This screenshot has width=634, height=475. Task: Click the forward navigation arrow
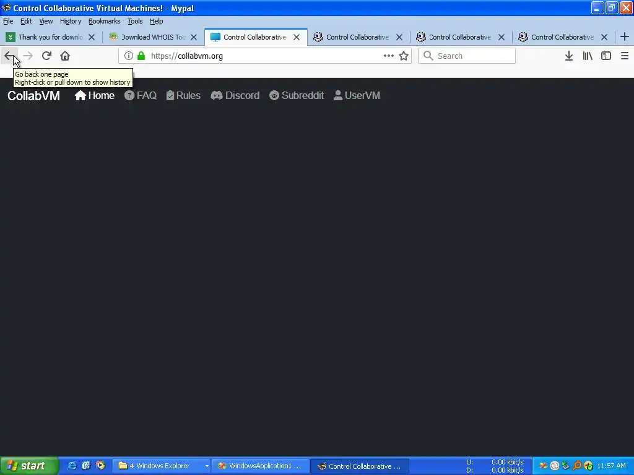[28, 56]
